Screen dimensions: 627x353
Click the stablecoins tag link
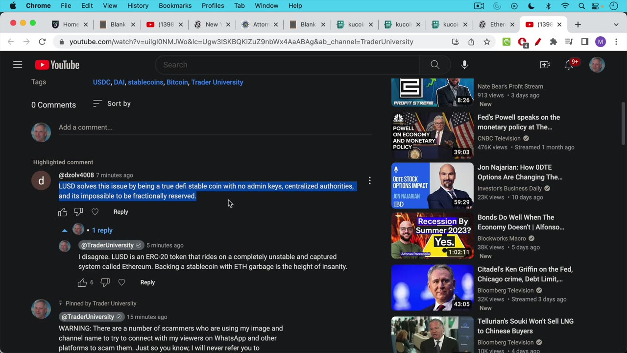coord(145,82)
